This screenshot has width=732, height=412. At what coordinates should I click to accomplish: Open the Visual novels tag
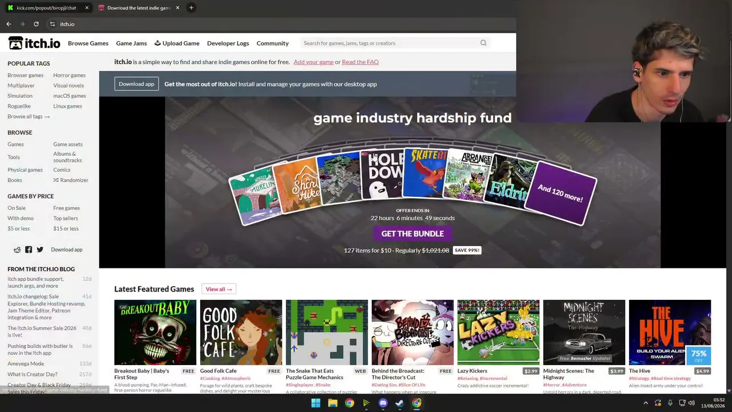click(x=69, y=85)
